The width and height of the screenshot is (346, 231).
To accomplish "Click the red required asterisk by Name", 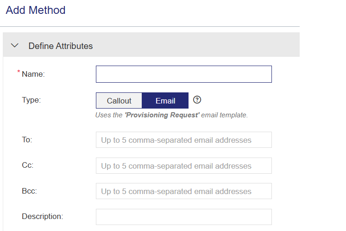I will 19,72.
